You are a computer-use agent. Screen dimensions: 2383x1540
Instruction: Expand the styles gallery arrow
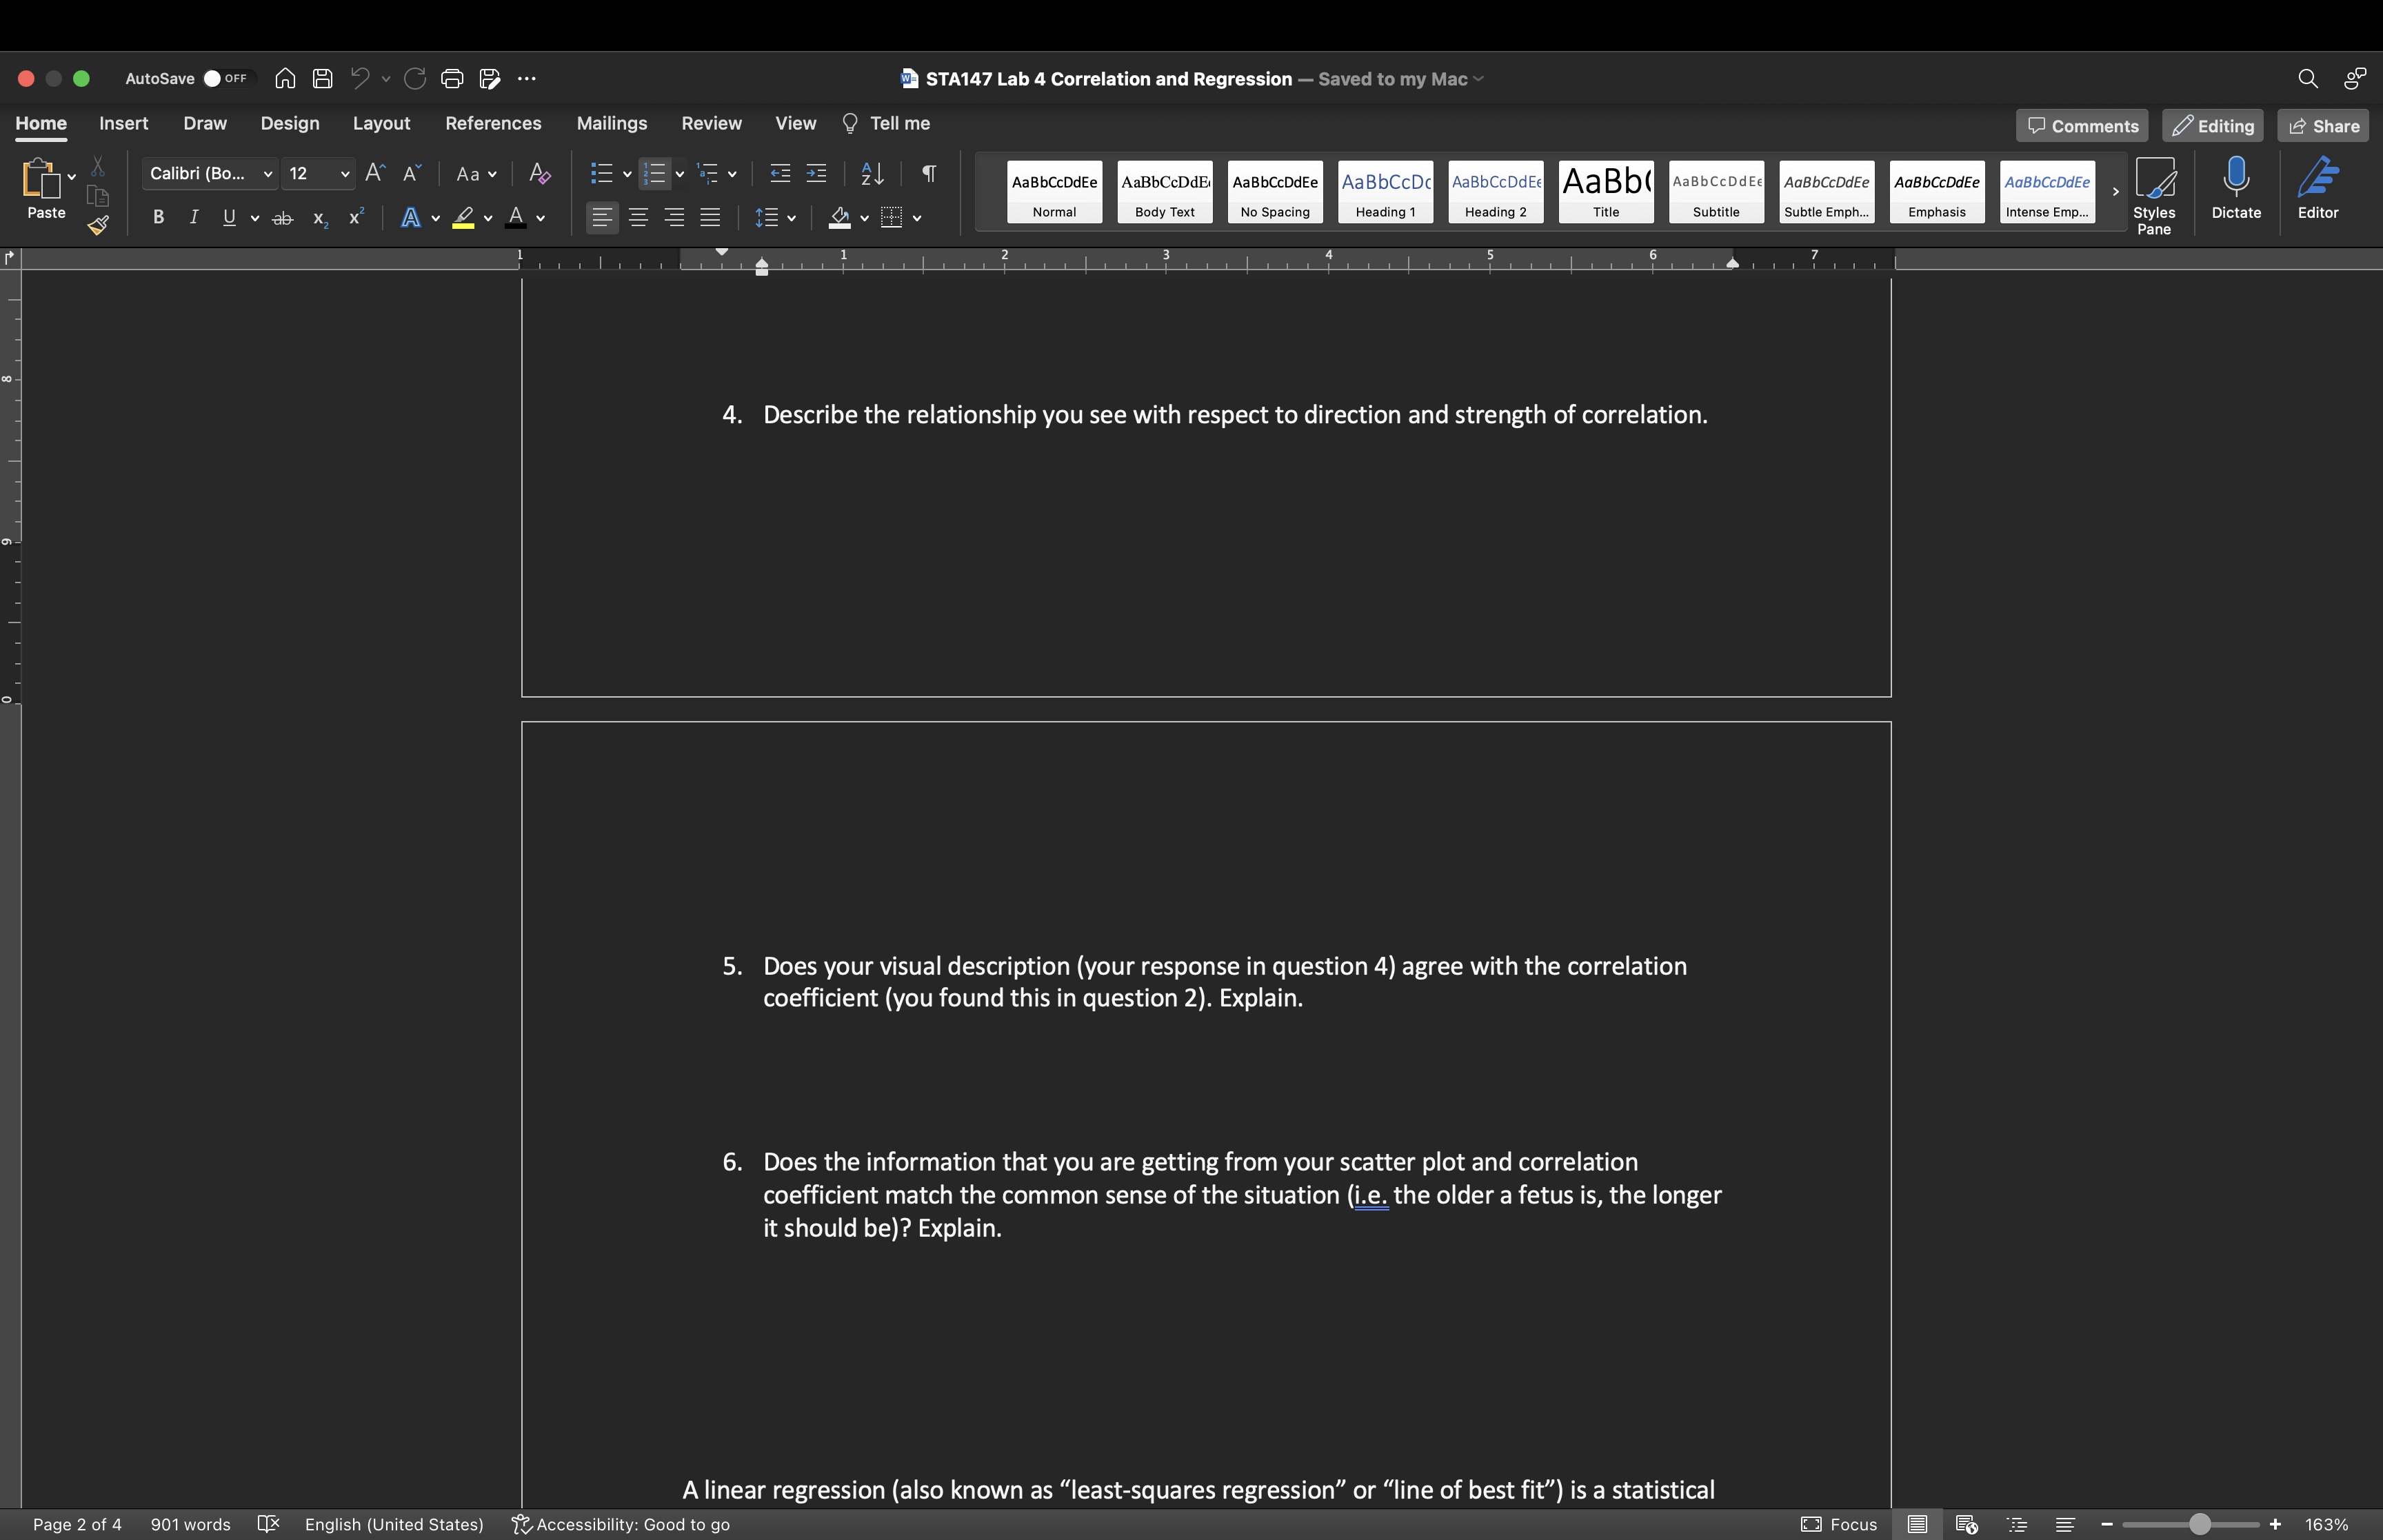click(x=2115, y=191)
